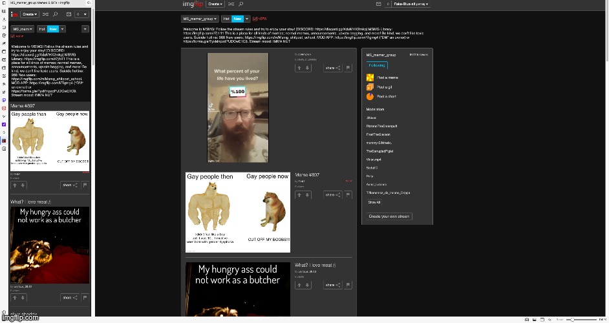Downvote Meme #897 in left sidebar panel

(23, 185)
